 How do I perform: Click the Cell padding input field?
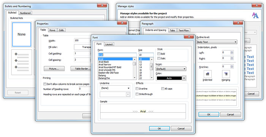82,53
